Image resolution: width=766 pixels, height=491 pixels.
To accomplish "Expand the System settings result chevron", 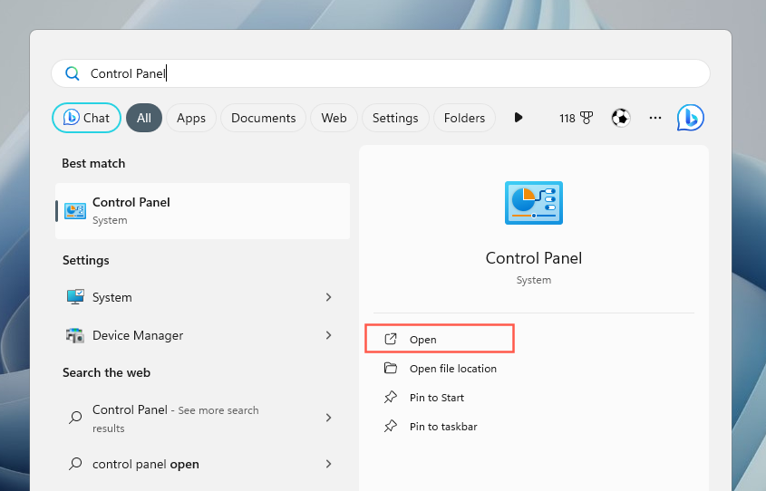I will (x=328, y=297).
